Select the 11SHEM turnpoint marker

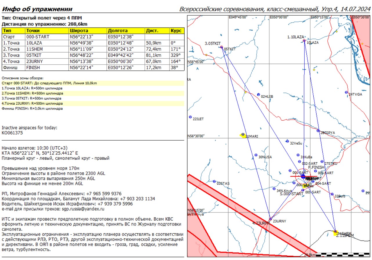pos(335,232)
